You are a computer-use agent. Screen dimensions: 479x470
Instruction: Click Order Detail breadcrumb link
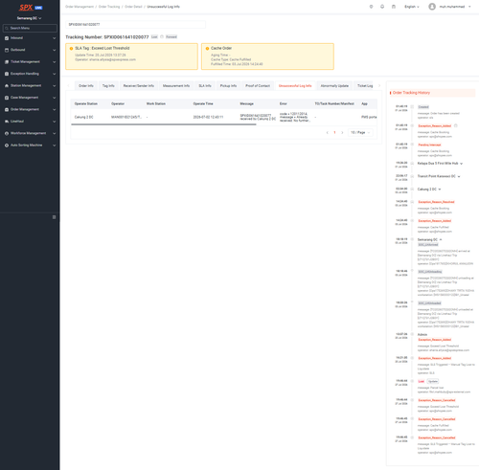(x=133, y=7)
